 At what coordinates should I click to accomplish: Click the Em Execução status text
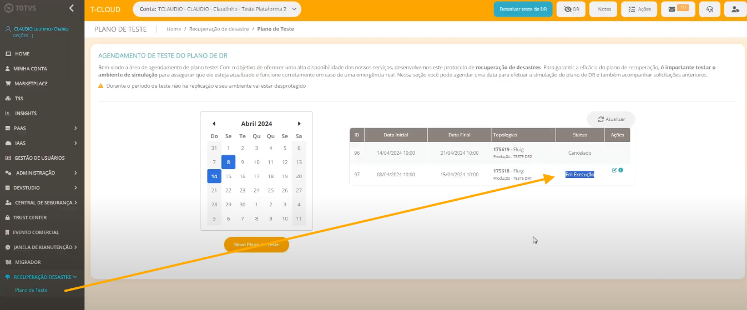tap(579, 175)
